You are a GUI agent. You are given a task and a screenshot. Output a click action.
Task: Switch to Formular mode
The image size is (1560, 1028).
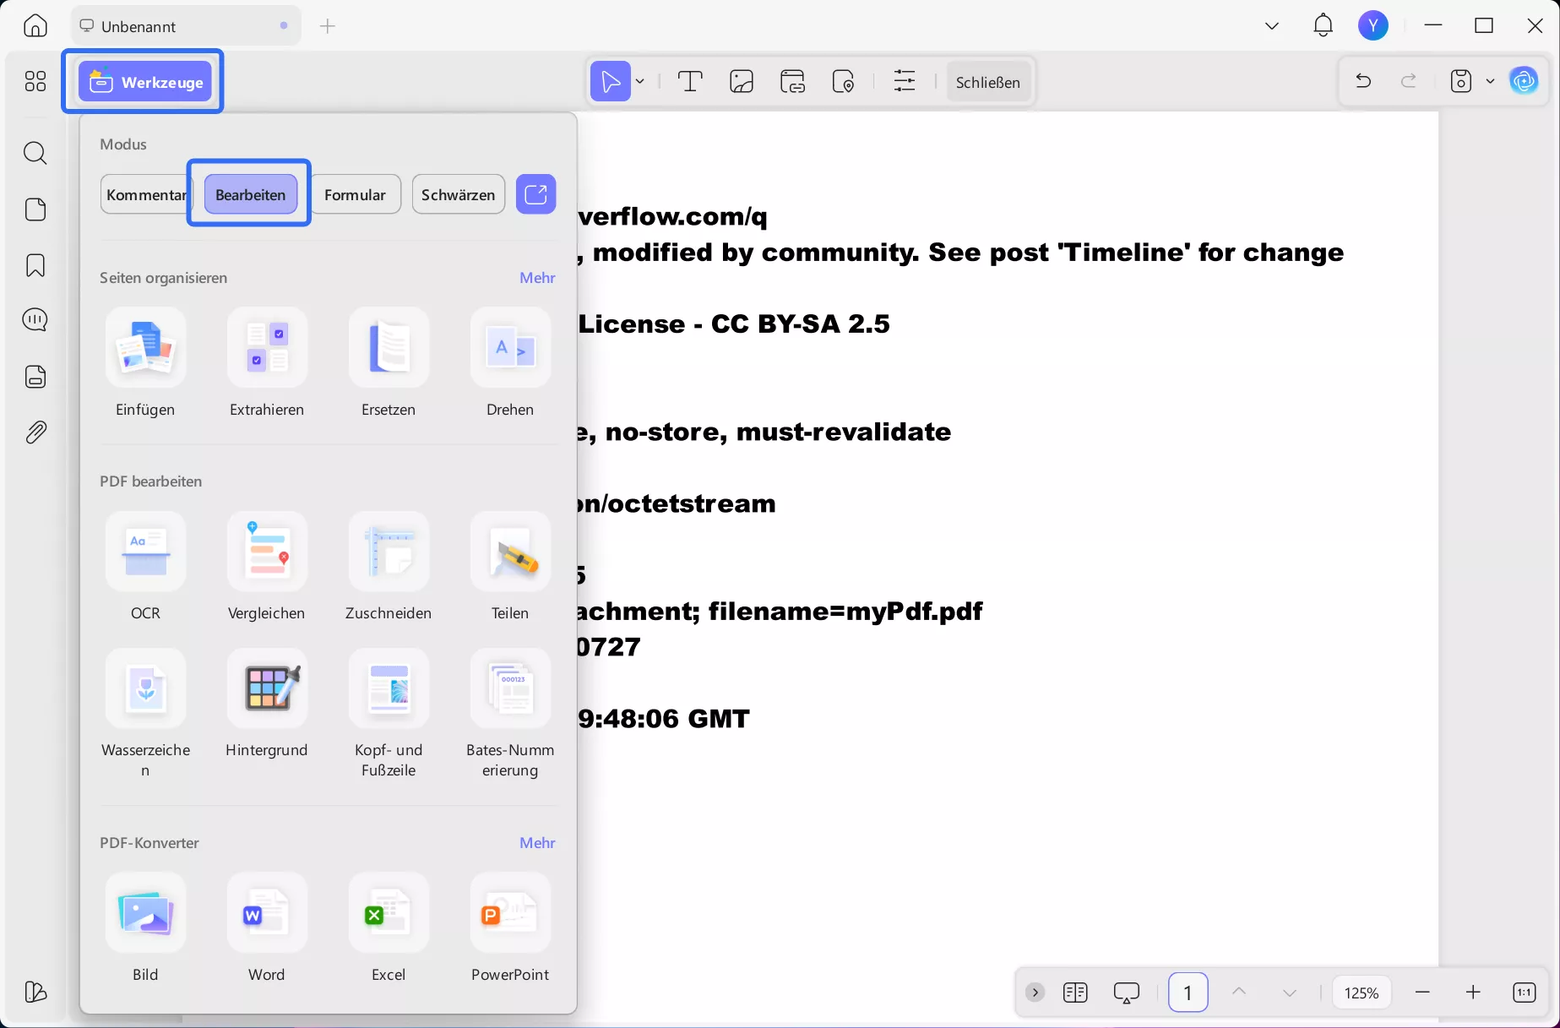pos(355,194)
